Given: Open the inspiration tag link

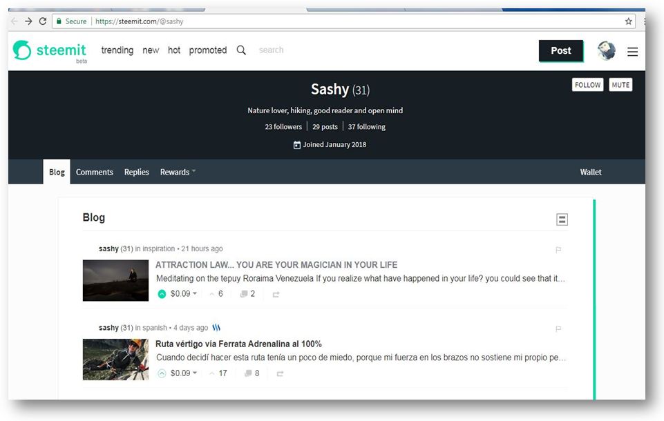Looking at the screenshot, I should pyautogui.click(x=159, y=248).
